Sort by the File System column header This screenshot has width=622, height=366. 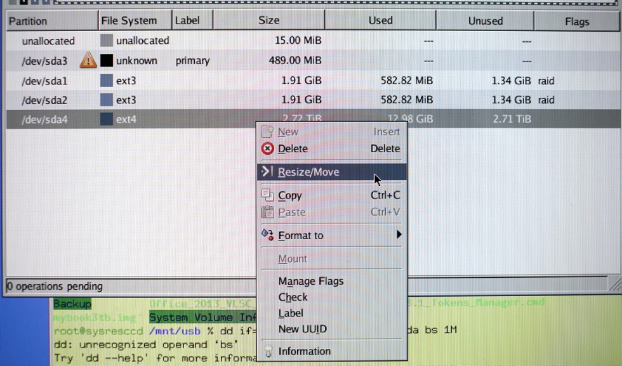(129, 21)
